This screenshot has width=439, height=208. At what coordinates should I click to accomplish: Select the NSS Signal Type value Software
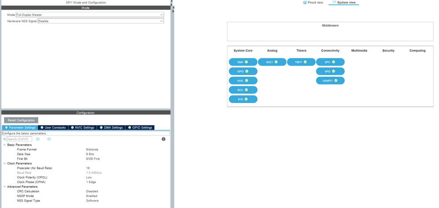[x=92, y=201]
